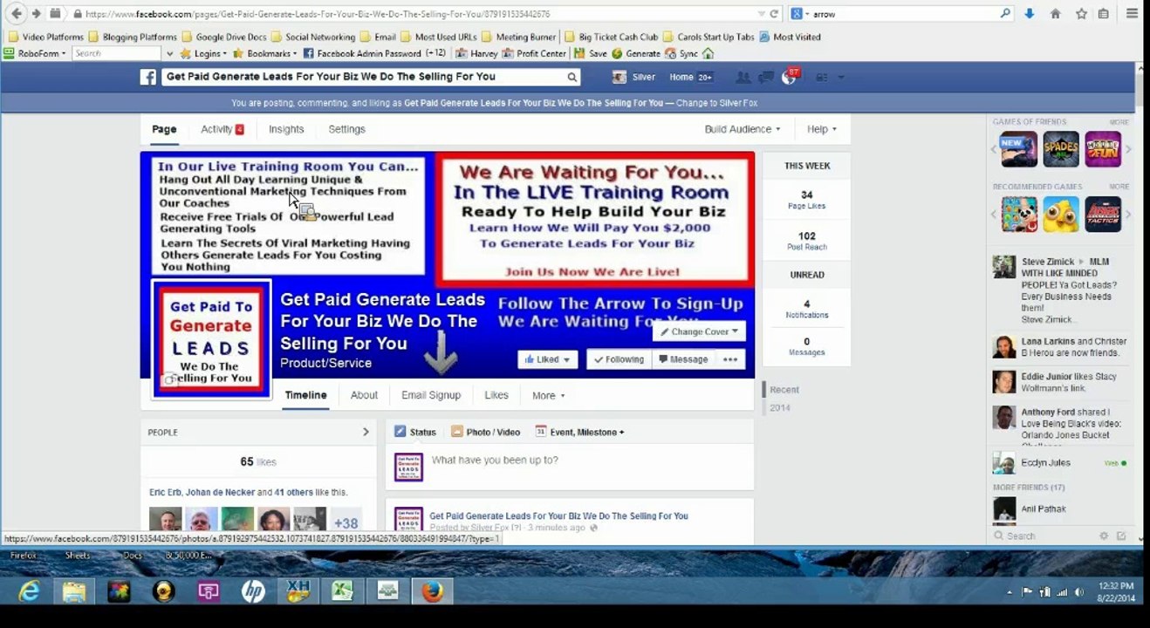Open Facebook friend requests icon
The image size is (1150, 628).
coord(743,78)
